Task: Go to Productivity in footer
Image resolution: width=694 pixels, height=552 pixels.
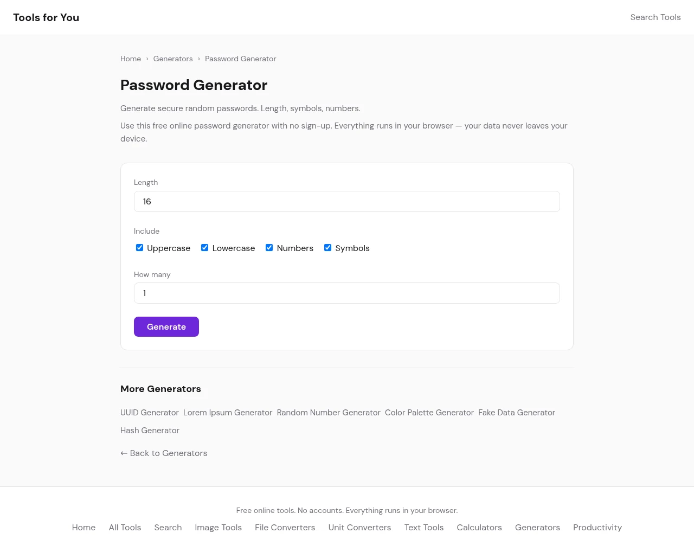Action: (597, 528)
